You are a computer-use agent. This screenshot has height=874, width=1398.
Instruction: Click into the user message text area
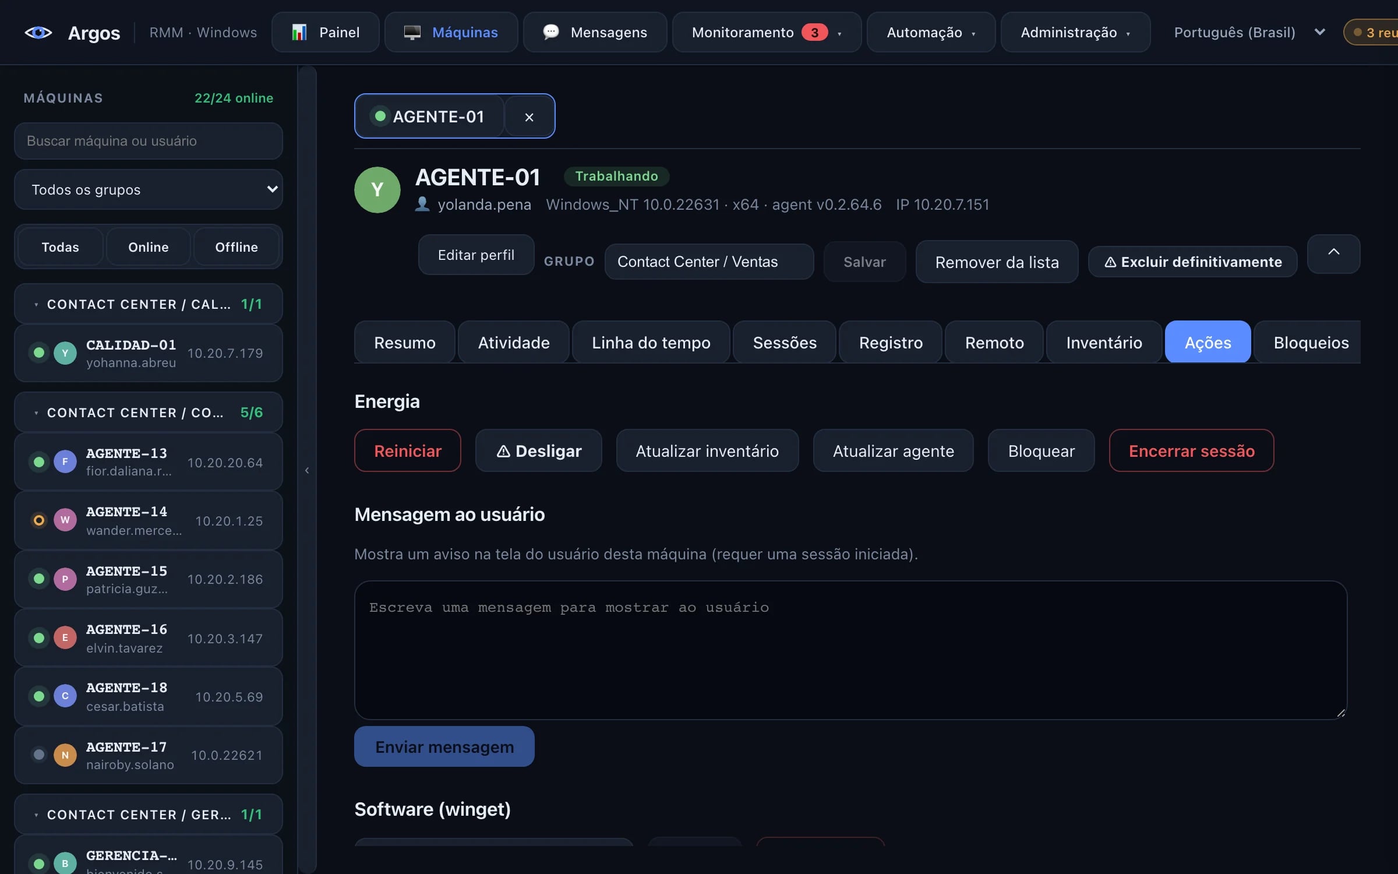click(x=850, y=650)
